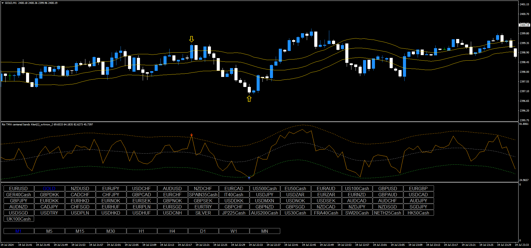The height and width of the screenshot is (248, 531).
Task: Select the US30Cash symbol button
Action: 295,213
